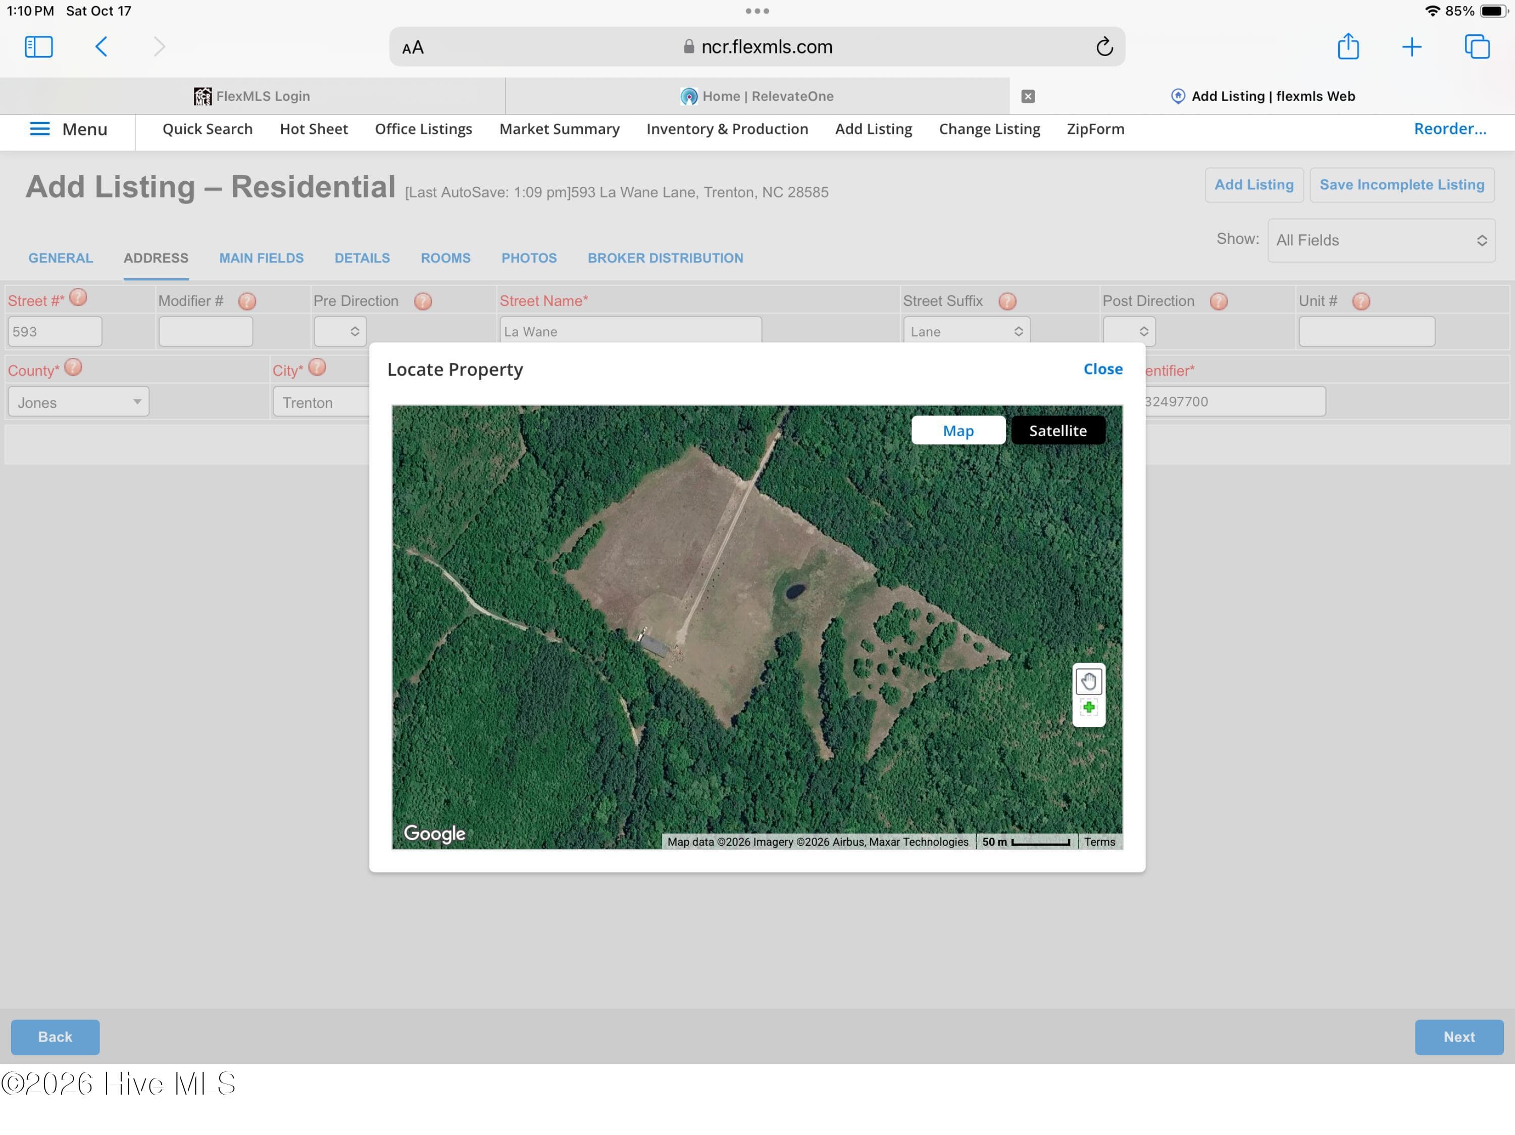Switch map view to Map
The width and height of the screenshot is (1515, 1135).
pyautogui.click(x=958, y=431)
